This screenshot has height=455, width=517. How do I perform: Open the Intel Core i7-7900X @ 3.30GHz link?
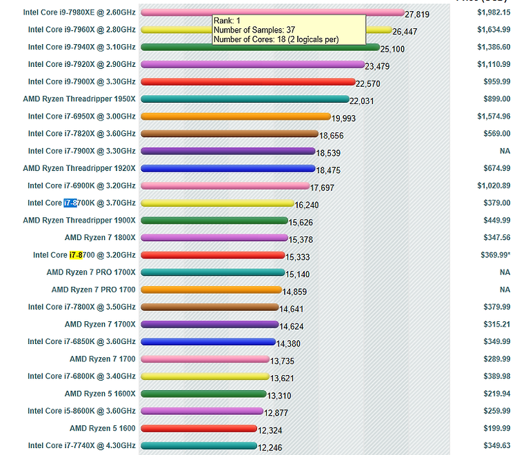pos(82,151)
